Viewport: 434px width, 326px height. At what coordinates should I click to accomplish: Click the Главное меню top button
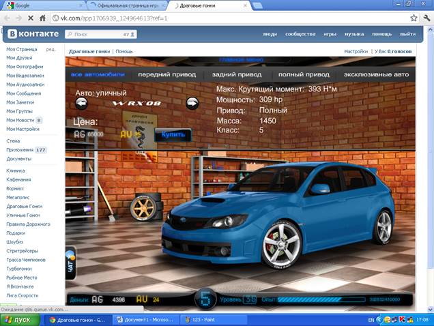[x=241, y=59]
